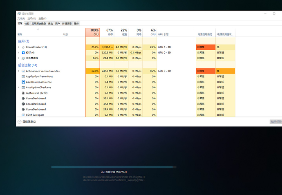This screenshot has width=282, height=195.
Task: Click the 0.1 Mbps network cell
Action: [x=135, y=52]
